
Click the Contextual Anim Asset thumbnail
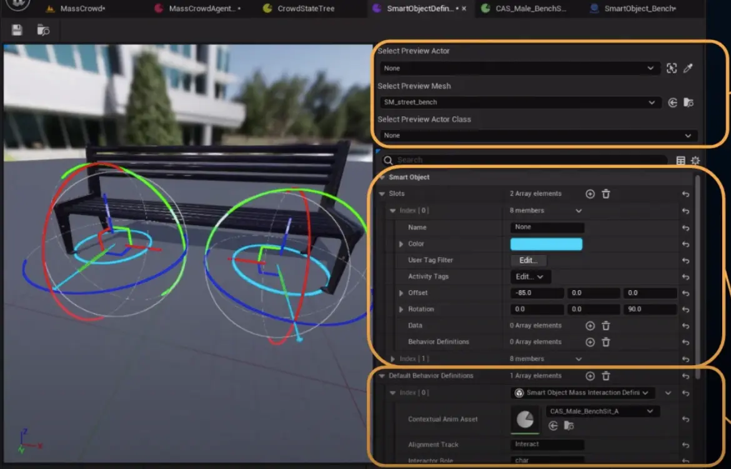(x=525, y=419)
